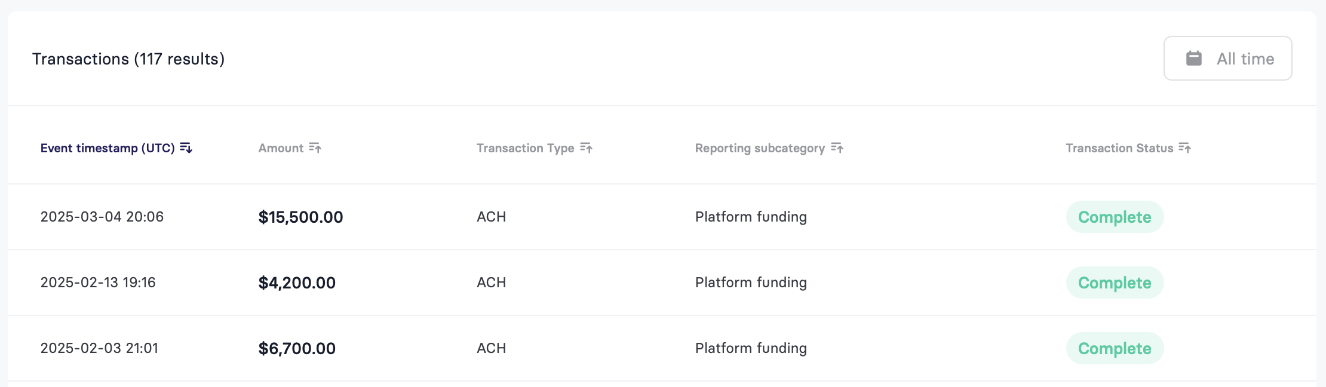Open the $4,200.00 transaction row
This screenshot has height=387, width=1326.
[x=662, y=282]
